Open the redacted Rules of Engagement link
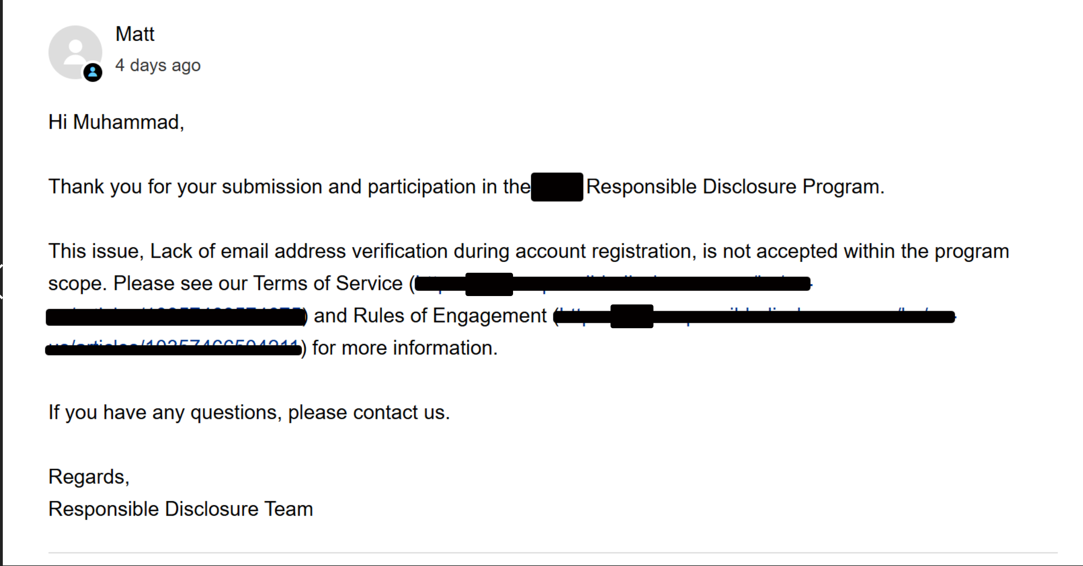The height and width of the screenshot is (566, 1083). [x=755, y=316]
